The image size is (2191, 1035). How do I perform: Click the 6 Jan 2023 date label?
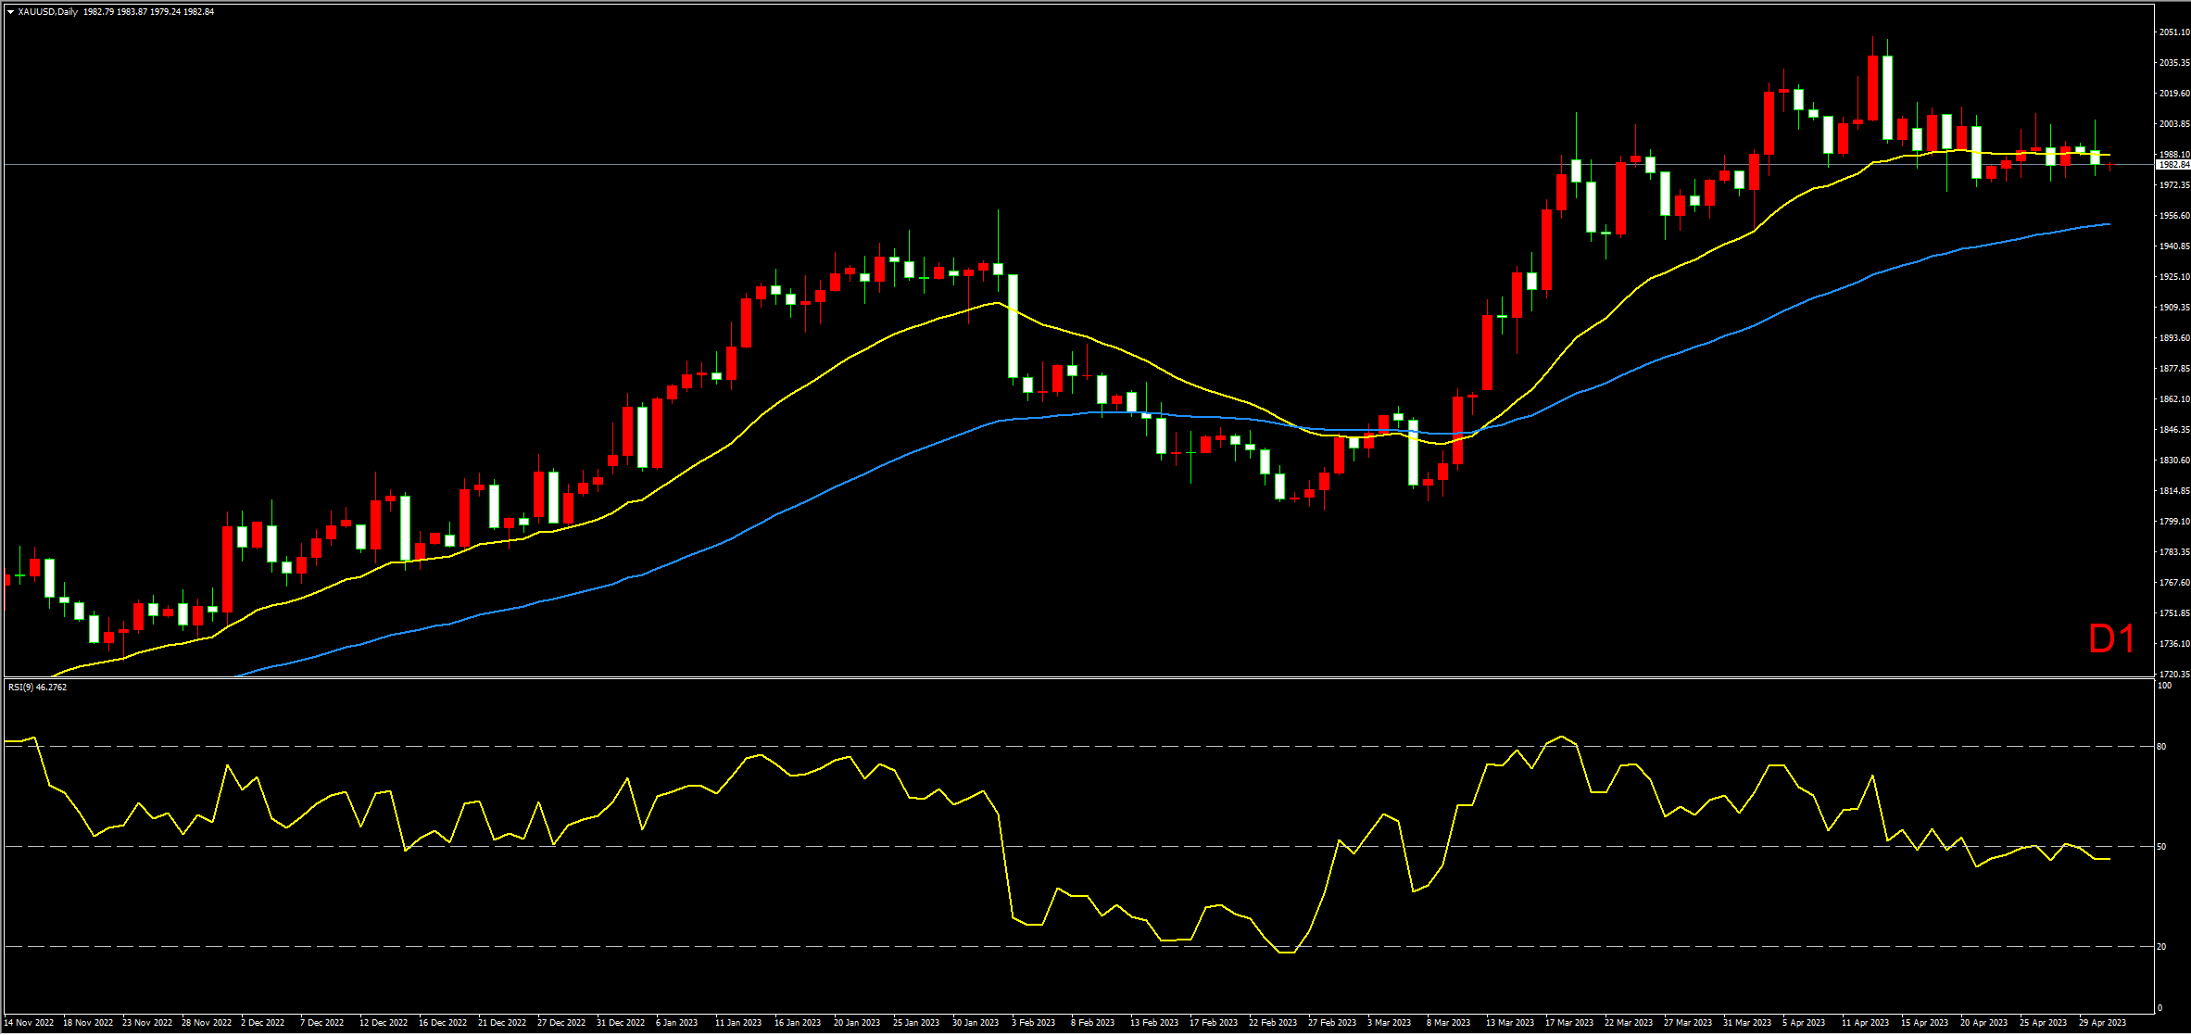(x=676, y=1023)
